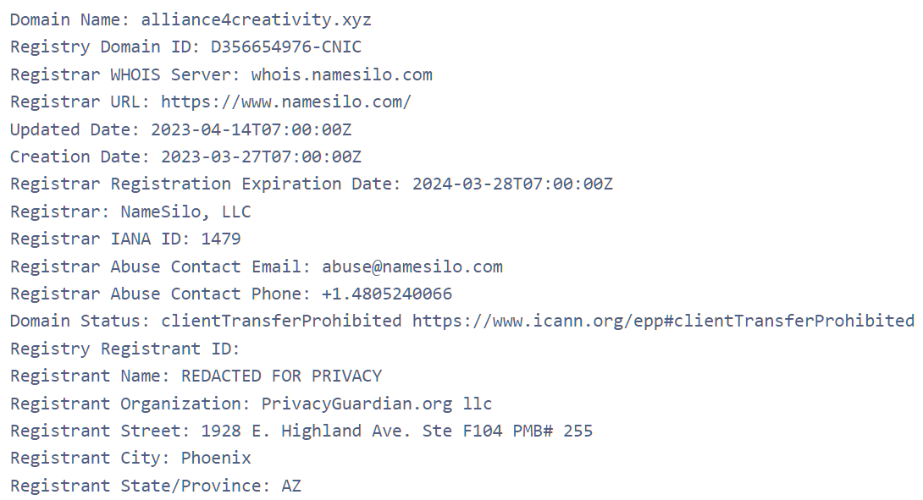Click the expiration date 2024-03-28T07:00:00Z
Screen dimensions: 923x500
[x=512, y=184]
